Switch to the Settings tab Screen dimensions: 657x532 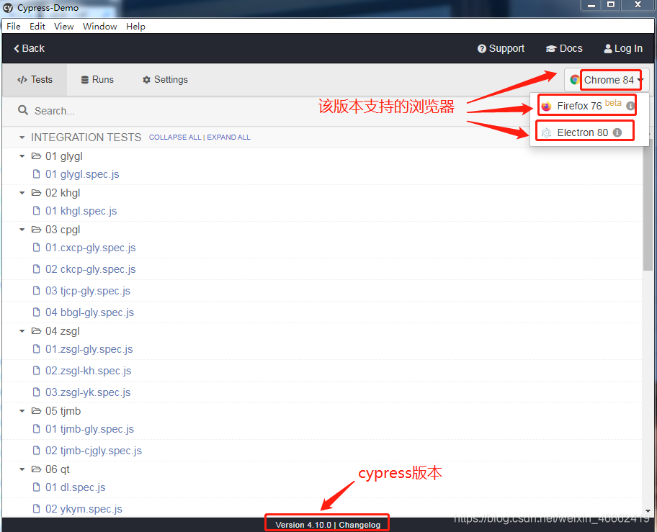coord(165,79)
